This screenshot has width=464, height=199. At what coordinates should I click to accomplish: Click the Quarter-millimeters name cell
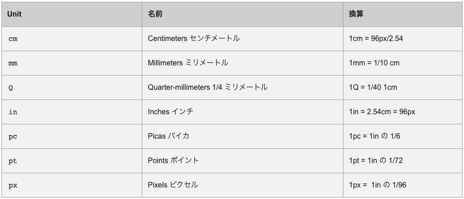pos(242,88)
